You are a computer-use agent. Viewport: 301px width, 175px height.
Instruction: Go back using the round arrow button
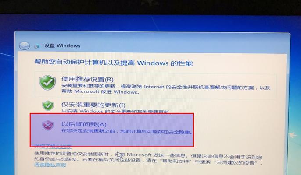point(25,46)
